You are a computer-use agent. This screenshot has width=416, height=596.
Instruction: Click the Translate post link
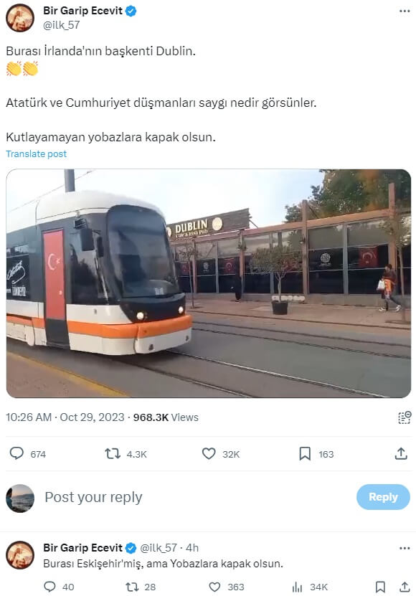tap(36, 154)
